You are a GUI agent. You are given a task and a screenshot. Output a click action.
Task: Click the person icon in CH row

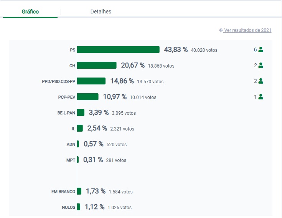coord(261,65)
